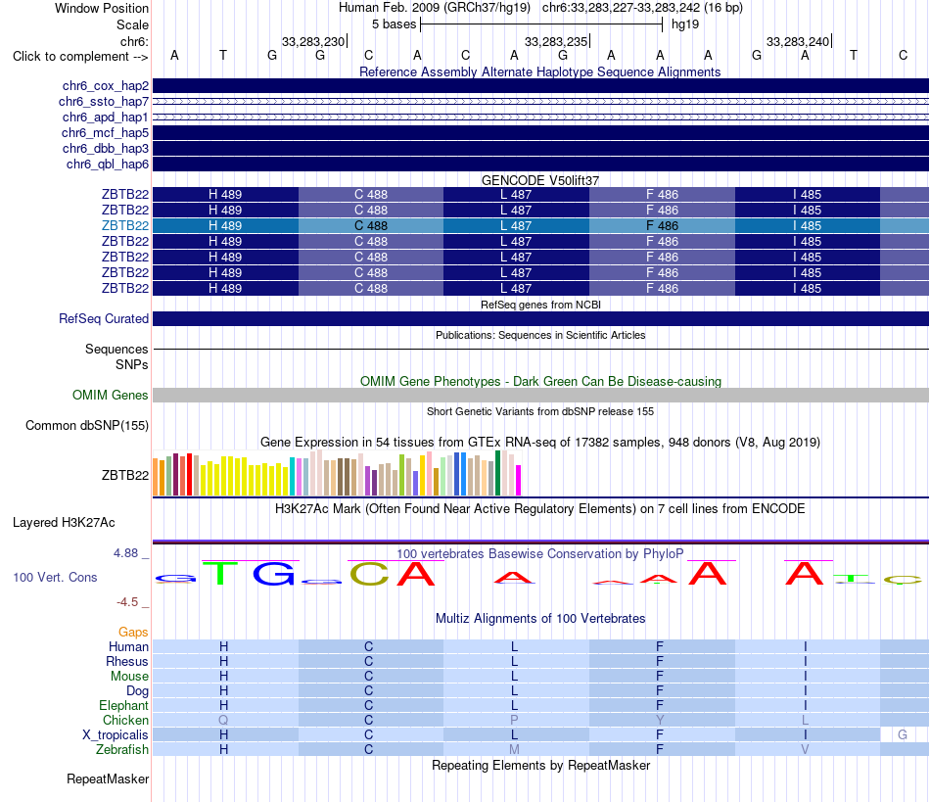Click the ZBTB22 GTEx track label
Screen dimensions: 930x802
[125, 475]
